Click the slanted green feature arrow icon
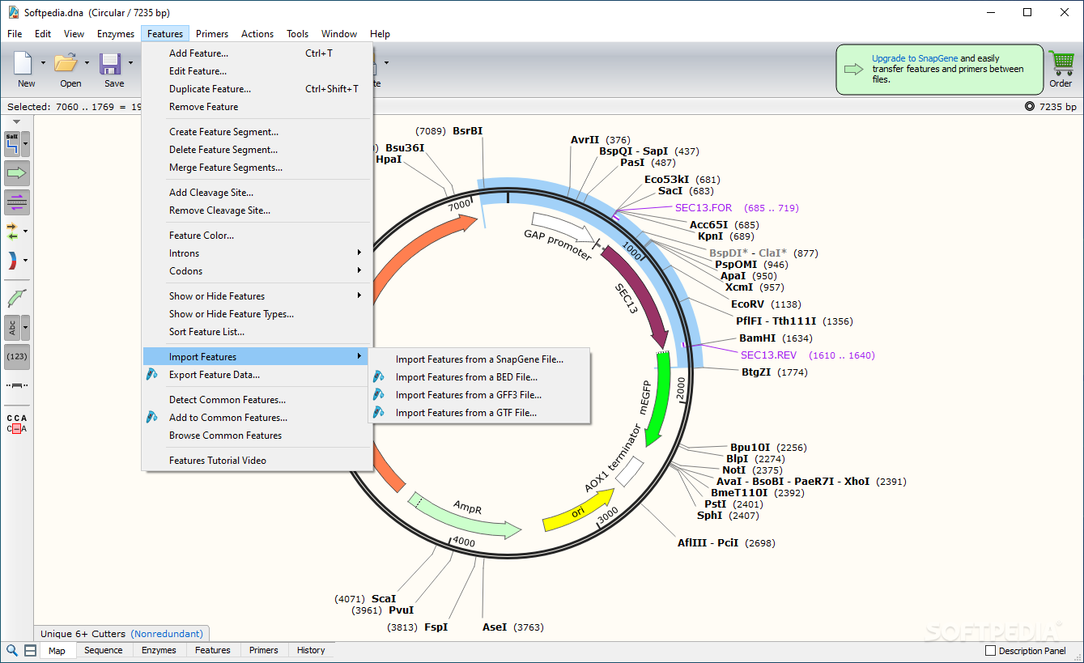 [x=16, y=298]
